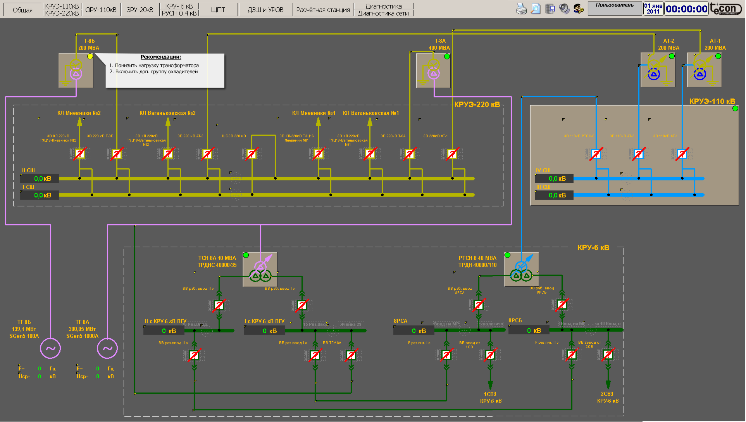
Task: Open the Расчётная станция screen
Action: click(x=323, y=10)
